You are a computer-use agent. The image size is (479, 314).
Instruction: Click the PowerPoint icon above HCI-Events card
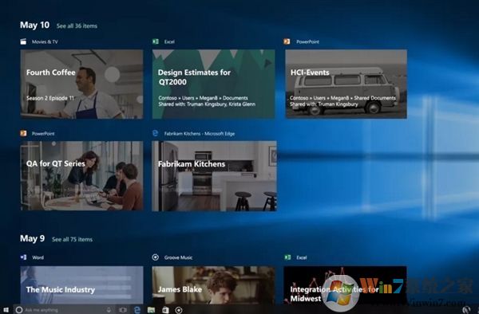[287, 41]
